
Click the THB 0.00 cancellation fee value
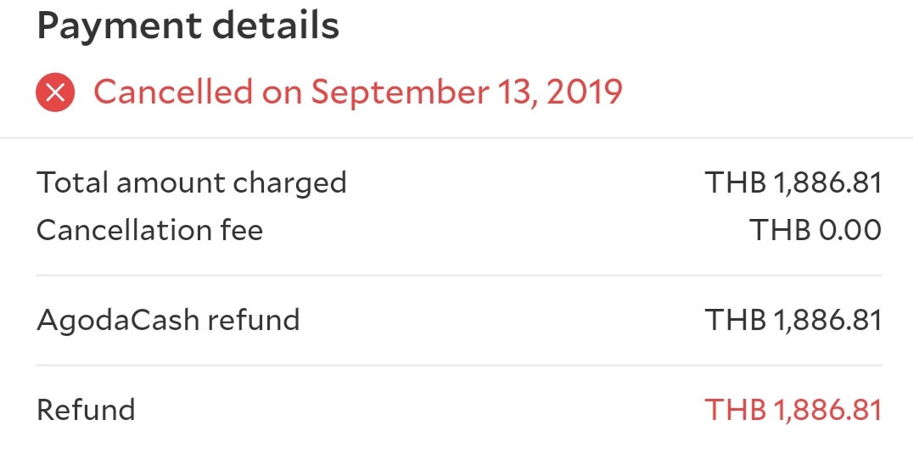tap(815, 229)
